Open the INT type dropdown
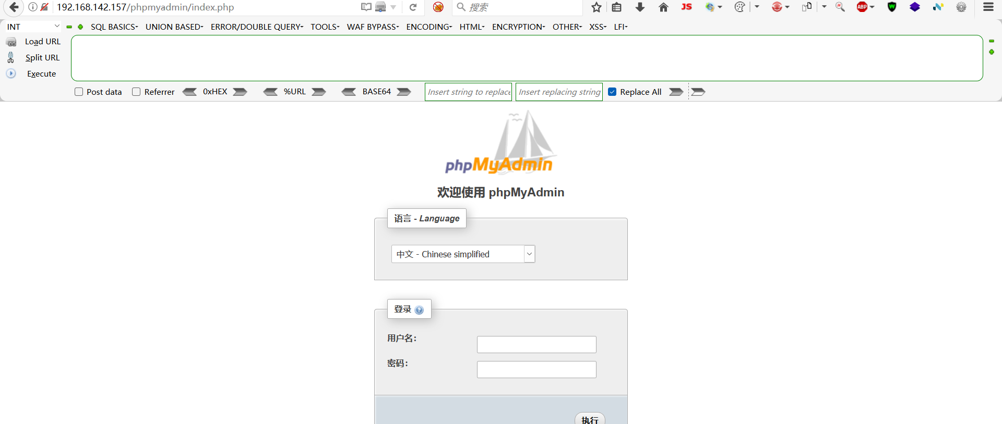The image size is (1002, 424). click(x=33, y=27)
